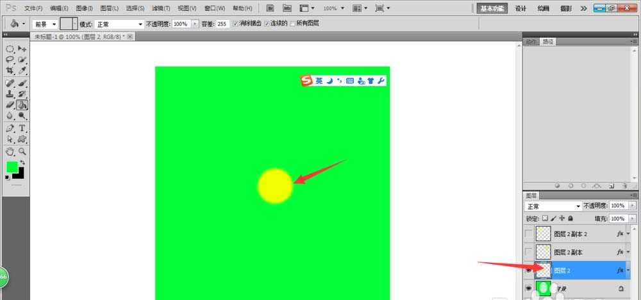The image size is (641, 300).
Task: Show the 图层 2 副本 2 layer
Action: [x=528, y=235]
